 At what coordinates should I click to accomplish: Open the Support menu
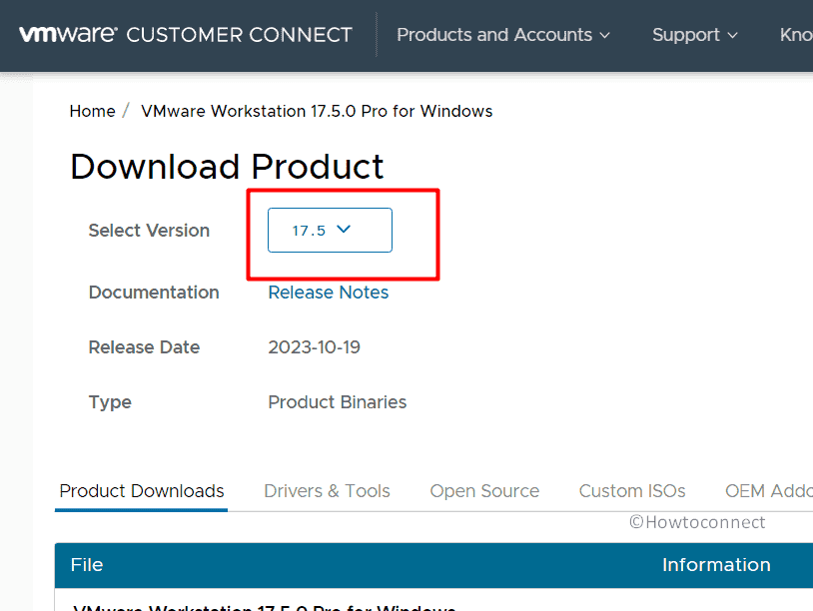pos(687,35)
